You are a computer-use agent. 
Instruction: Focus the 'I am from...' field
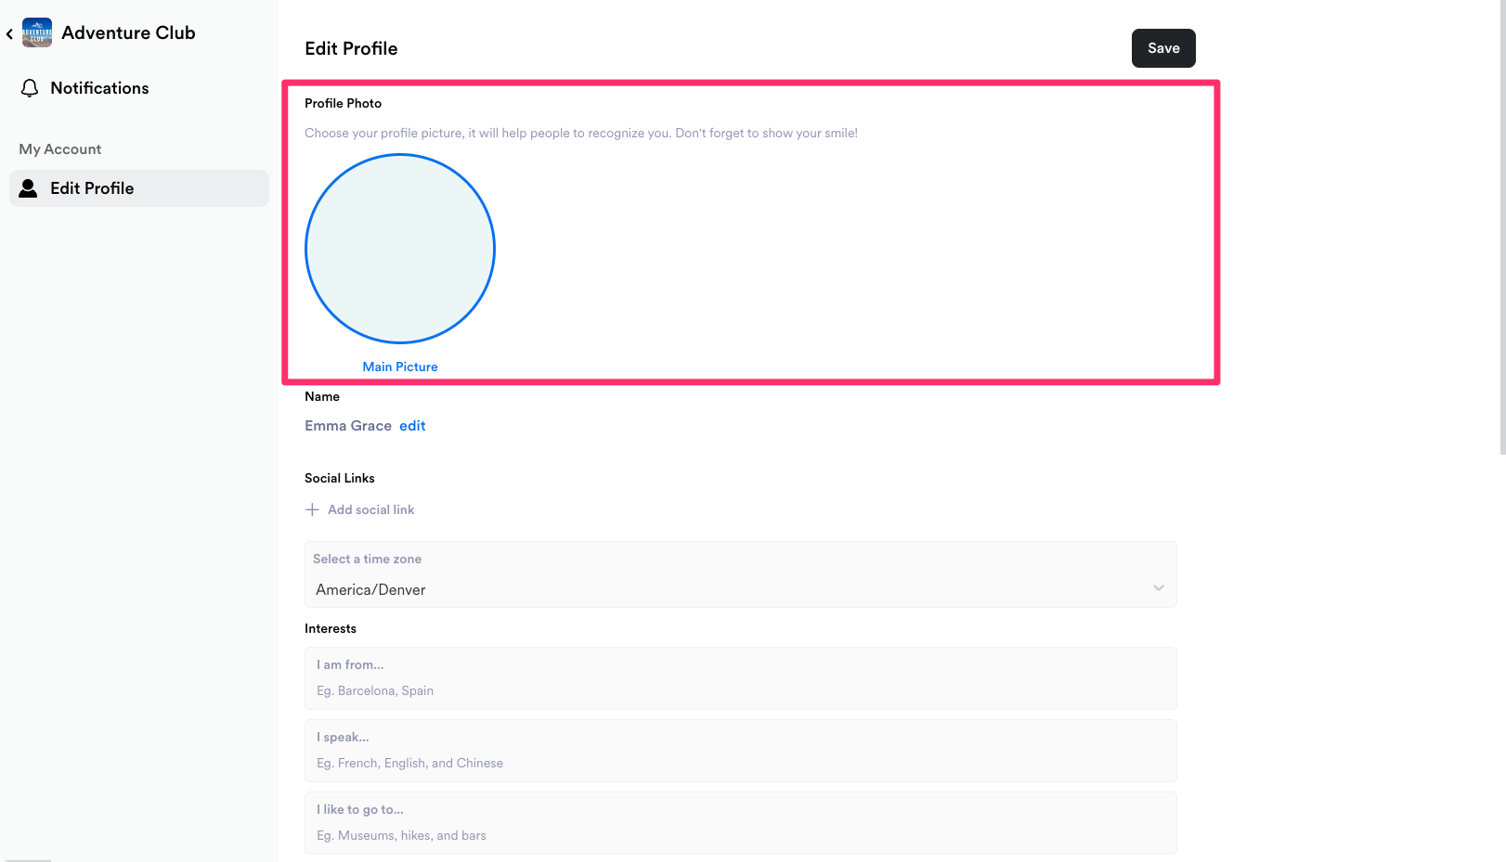click(740, 678)
